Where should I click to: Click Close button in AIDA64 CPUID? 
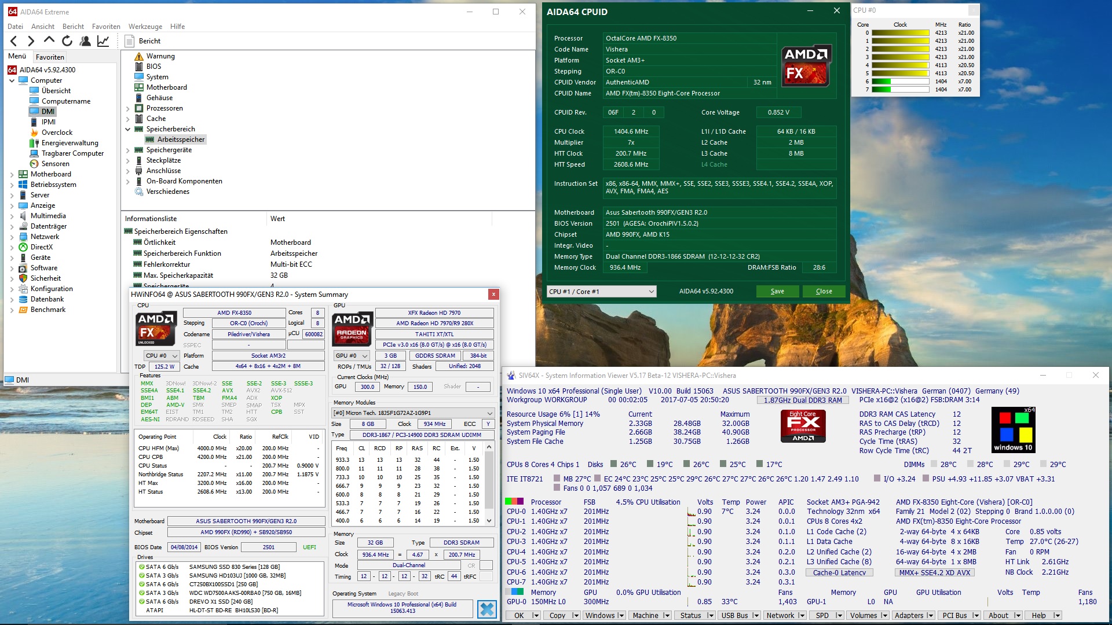(824, 292)
